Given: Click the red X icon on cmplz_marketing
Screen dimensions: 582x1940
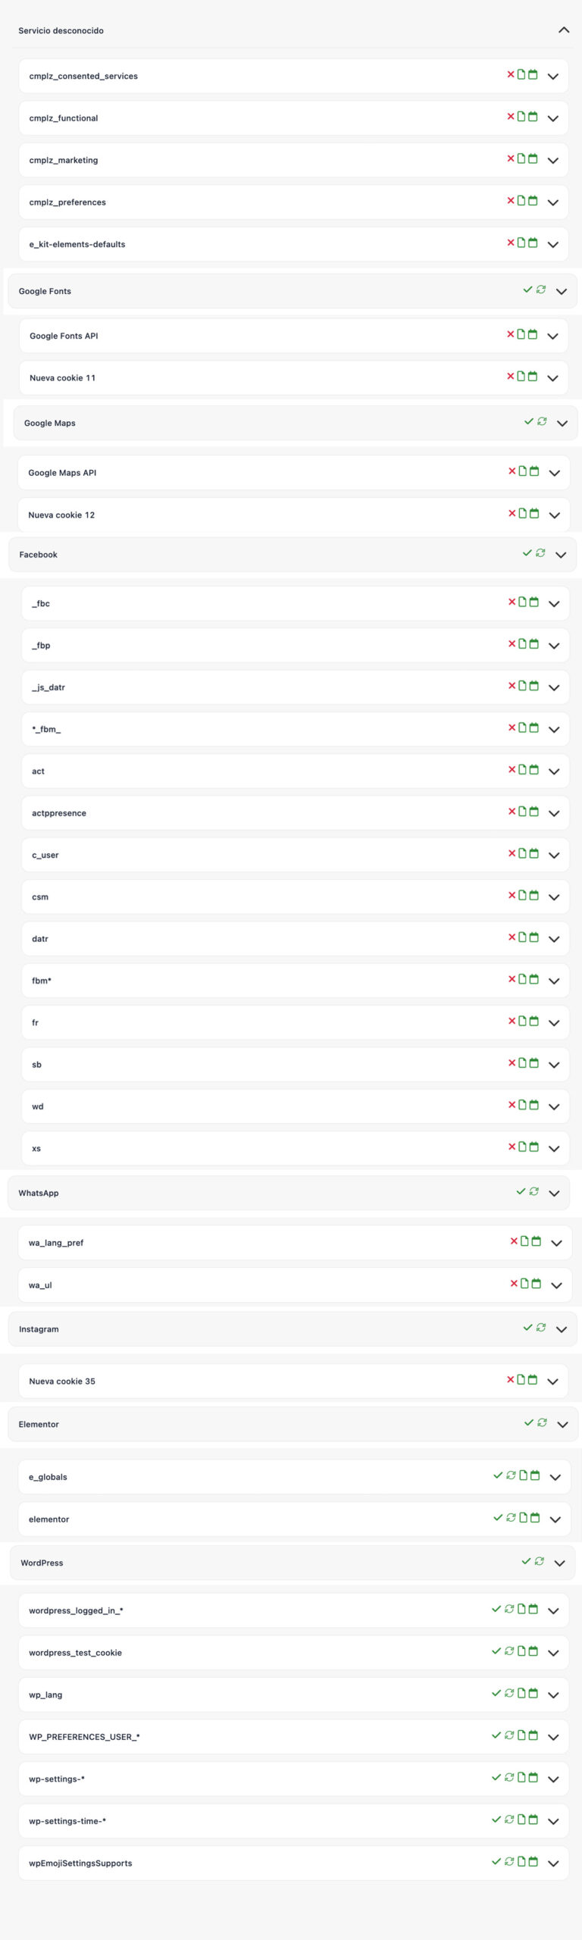Looking at the screenshot, I should 511,159.
